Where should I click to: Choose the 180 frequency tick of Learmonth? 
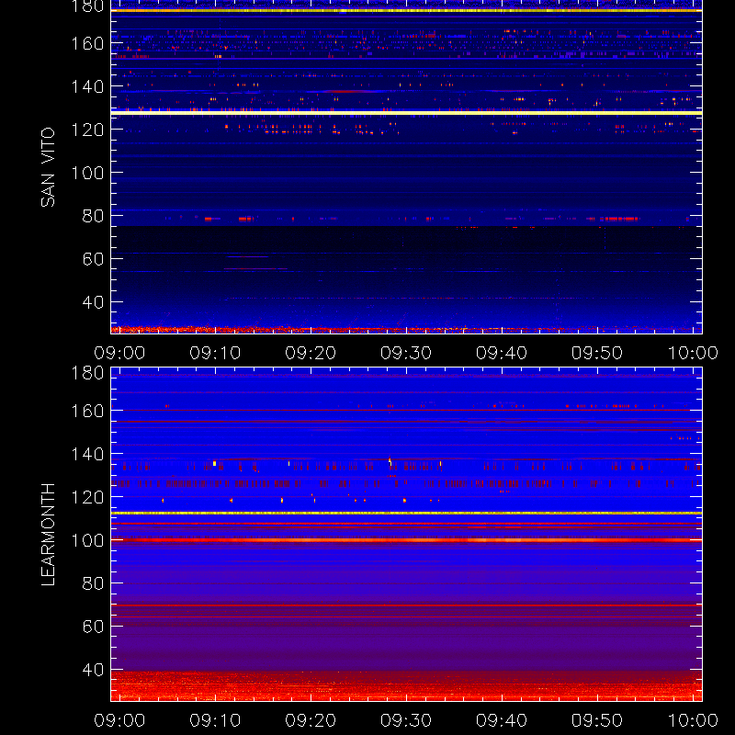click(87, 373)
